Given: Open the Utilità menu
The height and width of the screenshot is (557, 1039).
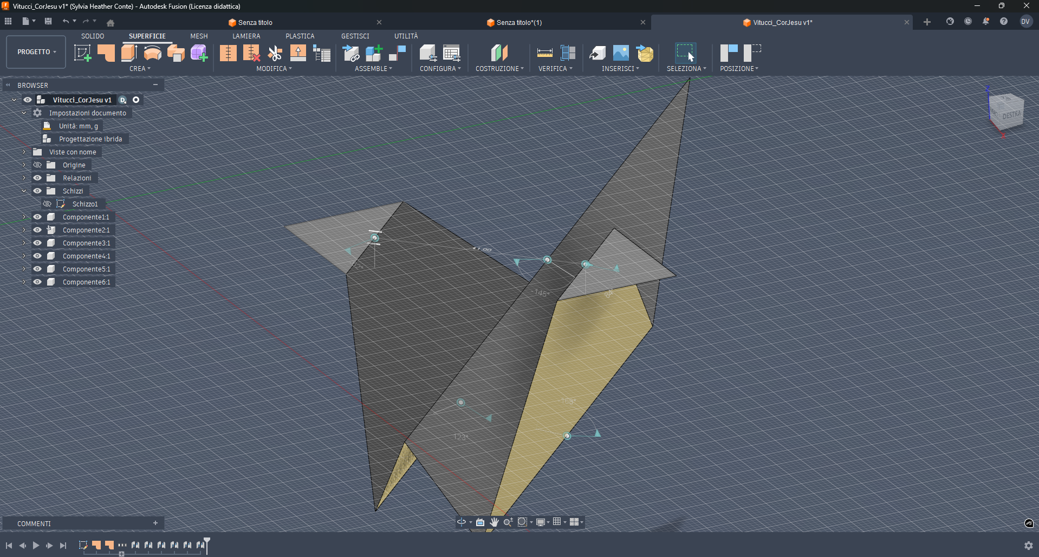Looking at the screenshot, I should tap(406, 36).
